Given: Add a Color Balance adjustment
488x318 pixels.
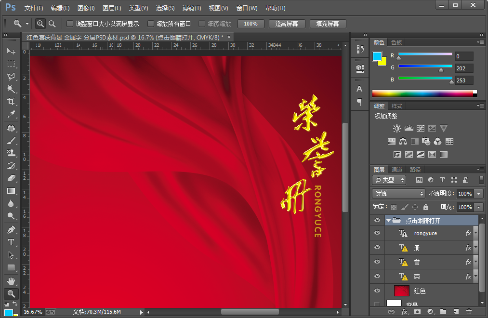Looking at the screenshot, I should (x=403, y=142).
